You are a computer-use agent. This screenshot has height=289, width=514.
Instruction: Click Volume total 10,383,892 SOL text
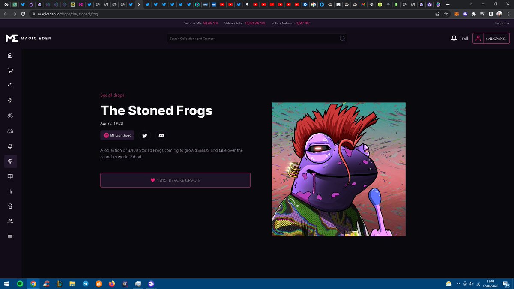click(245, 23)
